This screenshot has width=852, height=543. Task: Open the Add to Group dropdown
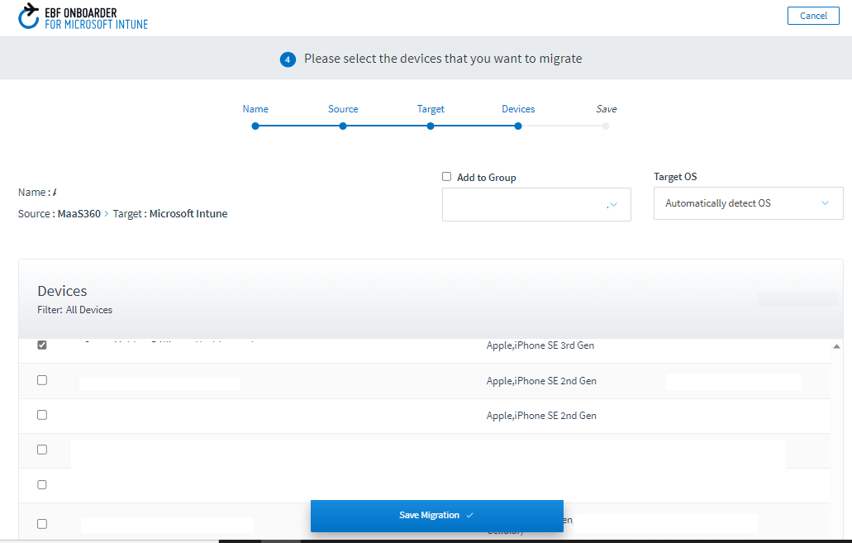tap(536, 204)
